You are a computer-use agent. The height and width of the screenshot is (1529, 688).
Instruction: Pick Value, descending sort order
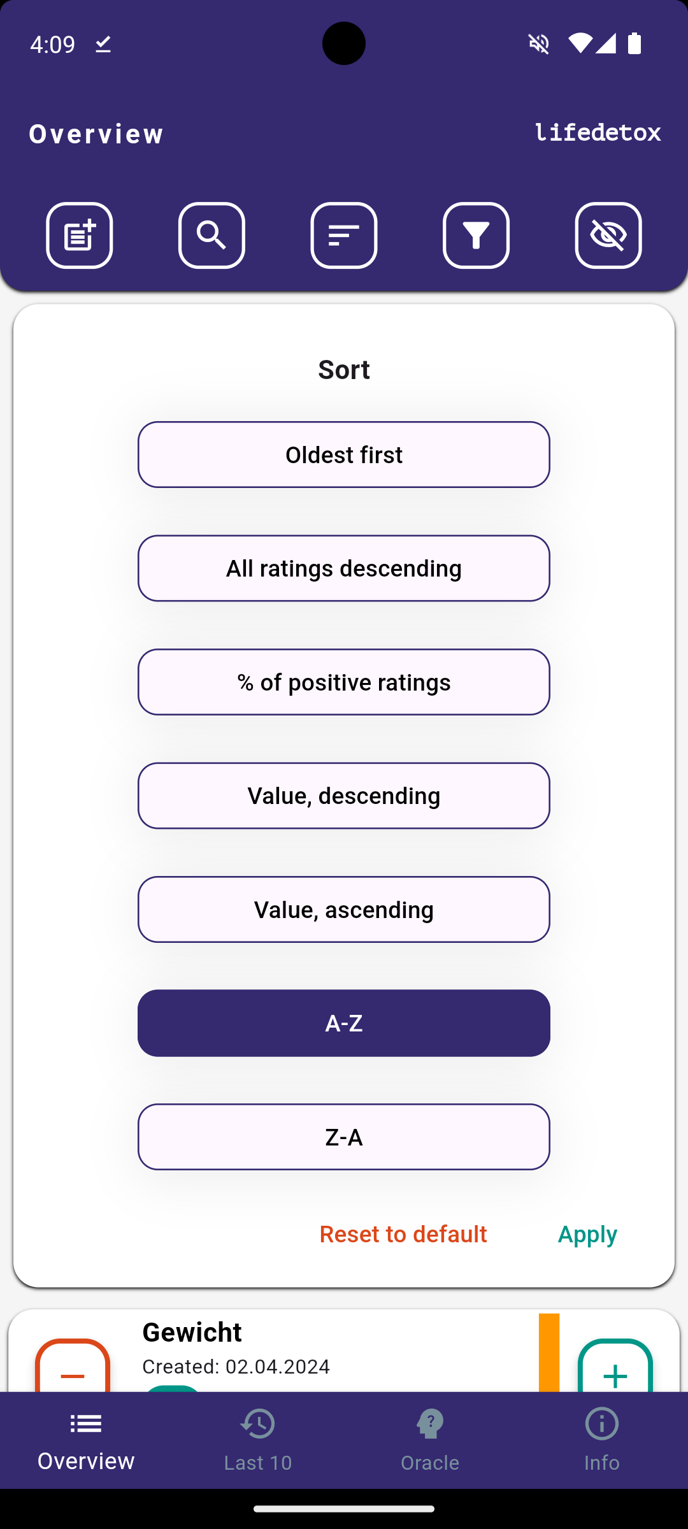(344, 796)
